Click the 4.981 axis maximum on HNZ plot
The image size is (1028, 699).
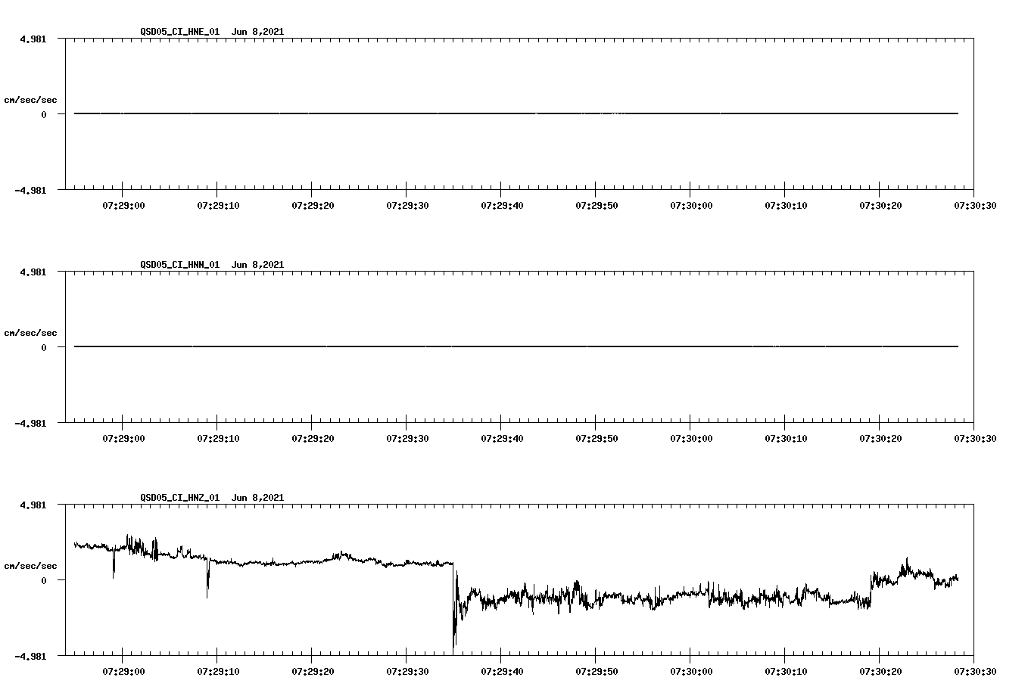point(33,505)
